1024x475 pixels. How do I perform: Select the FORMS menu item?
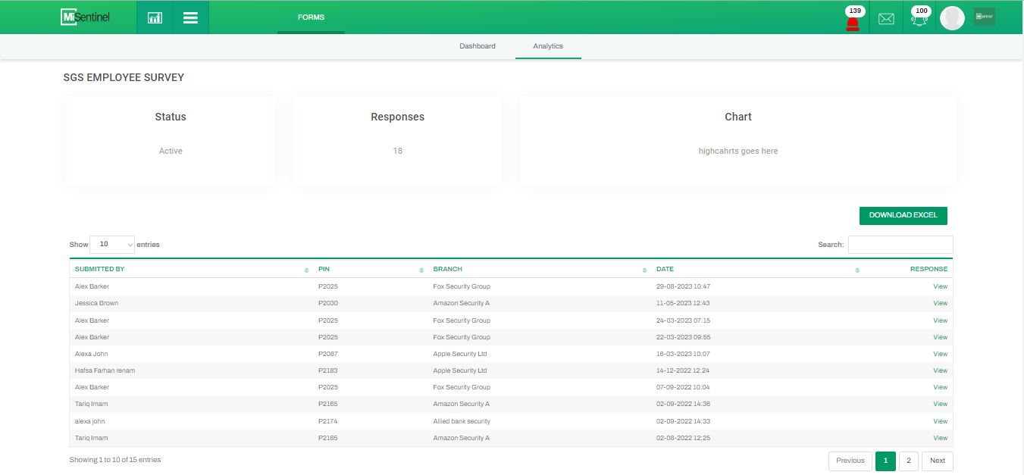(x=311, y=17)
